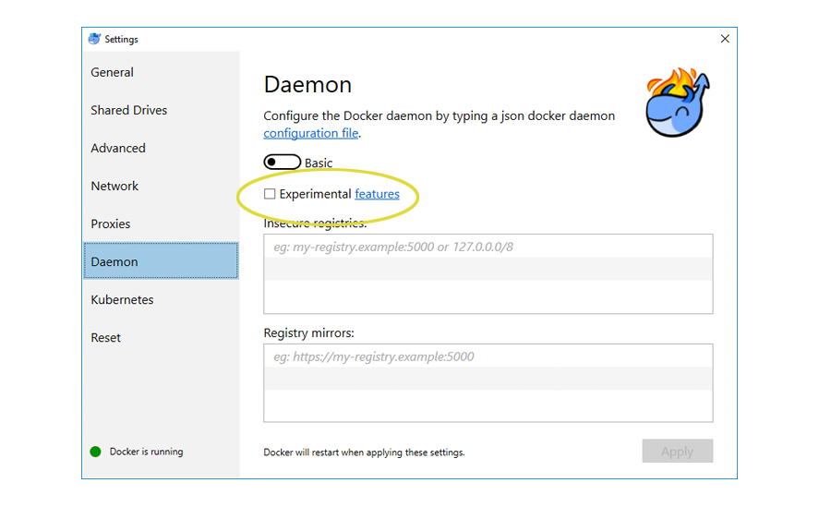
Task: Click the flaming whale Daemon illustration
Action: [678, 103]
